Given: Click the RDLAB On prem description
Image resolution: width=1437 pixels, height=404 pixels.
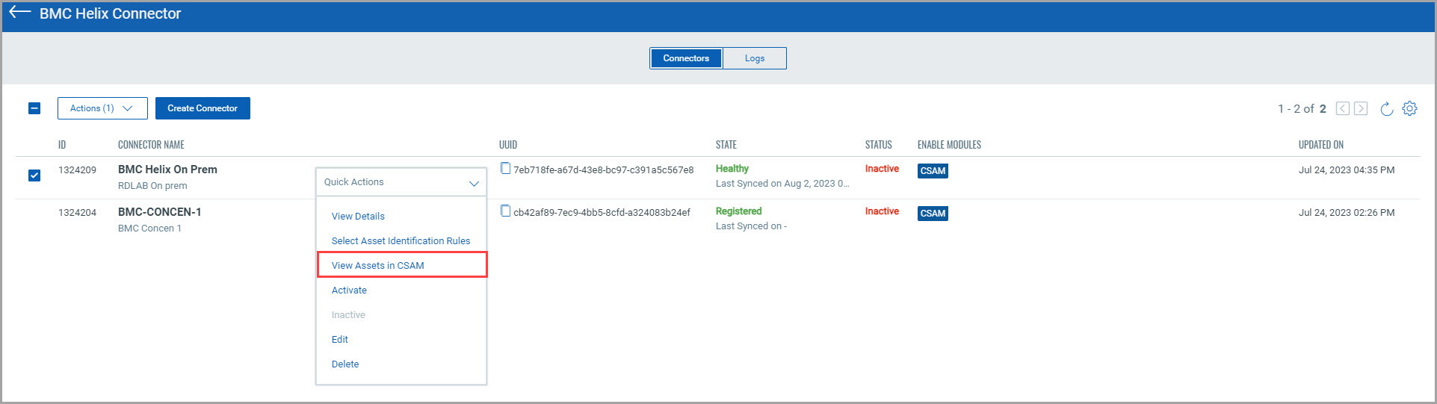Looking at the screenshot, I should point(152,186).
